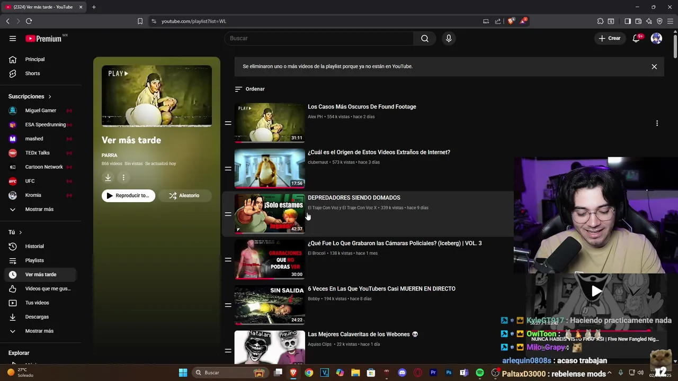Show more items below Descargas

pos(38,331)
